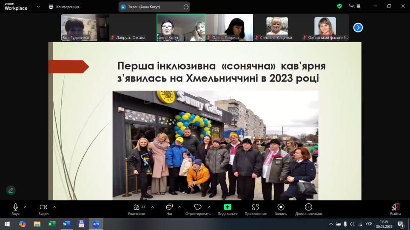Expand video options arrow next to Видео

pos(54,207)
